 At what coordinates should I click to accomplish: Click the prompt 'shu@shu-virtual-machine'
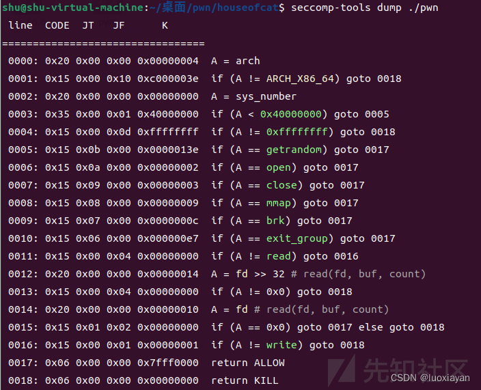pyautogui.click(x=73, y=8)
